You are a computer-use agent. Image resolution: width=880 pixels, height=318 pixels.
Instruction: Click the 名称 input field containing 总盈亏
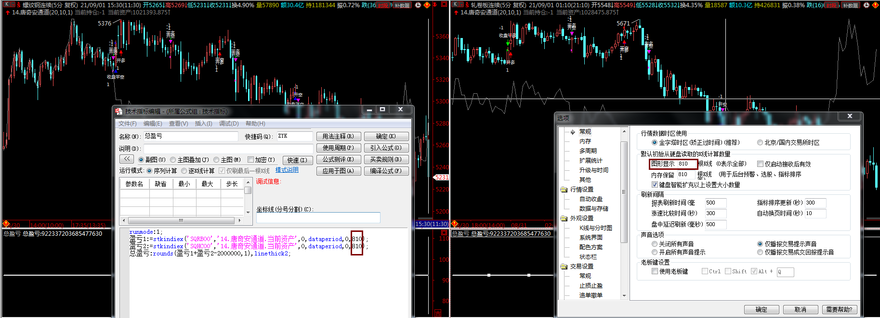[191, 136]
